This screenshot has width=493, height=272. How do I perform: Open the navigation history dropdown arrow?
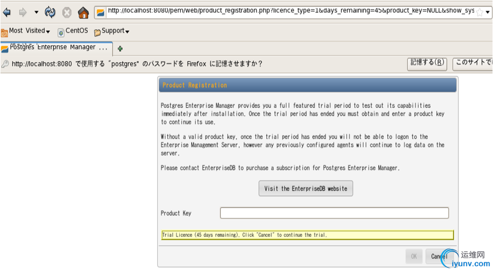point(36,13)
